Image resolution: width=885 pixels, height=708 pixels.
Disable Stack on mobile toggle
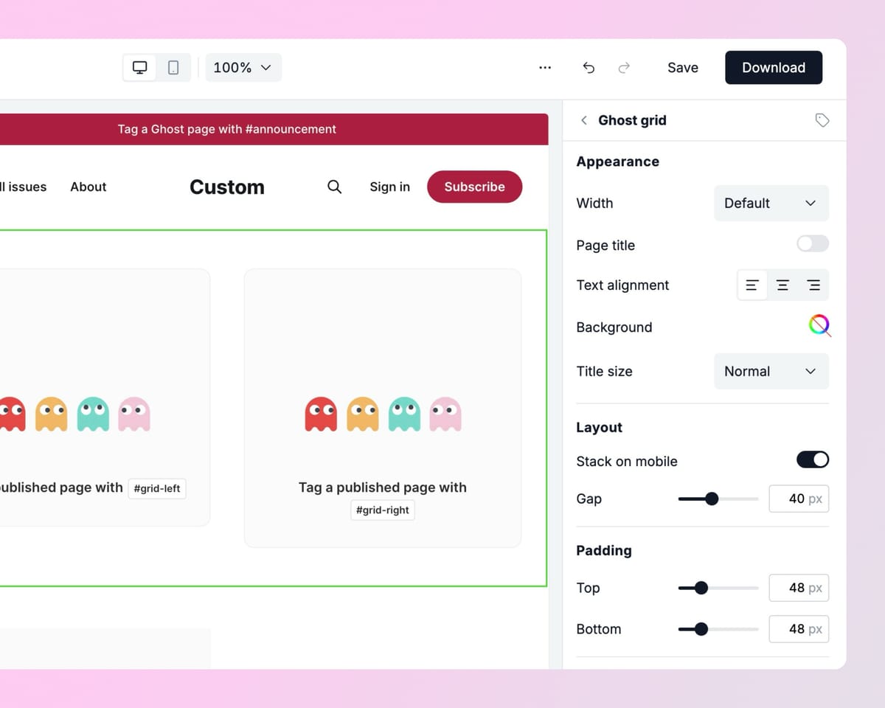click(x=812, y=460)
